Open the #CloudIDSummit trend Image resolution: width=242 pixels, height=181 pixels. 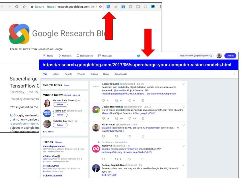click(52, 176)
